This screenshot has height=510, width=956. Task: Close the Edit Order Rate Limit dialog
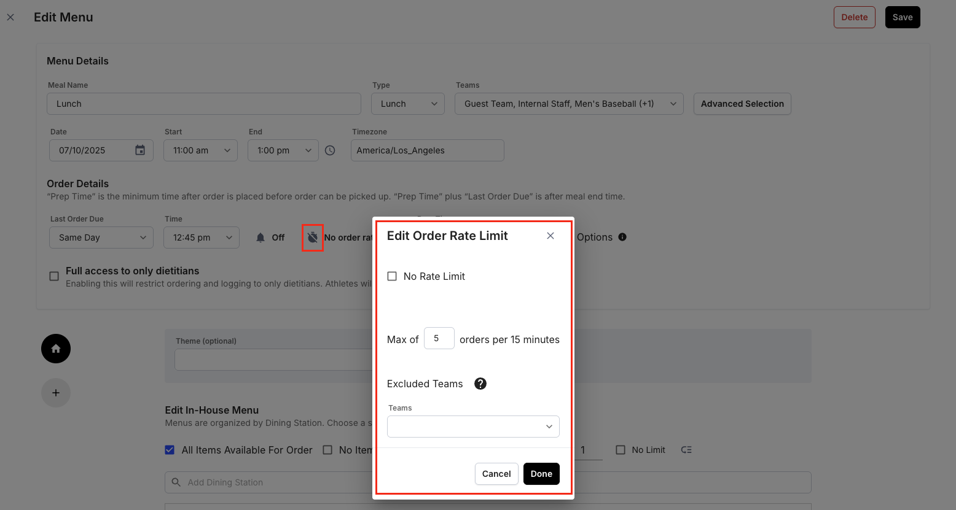point(550,236)
